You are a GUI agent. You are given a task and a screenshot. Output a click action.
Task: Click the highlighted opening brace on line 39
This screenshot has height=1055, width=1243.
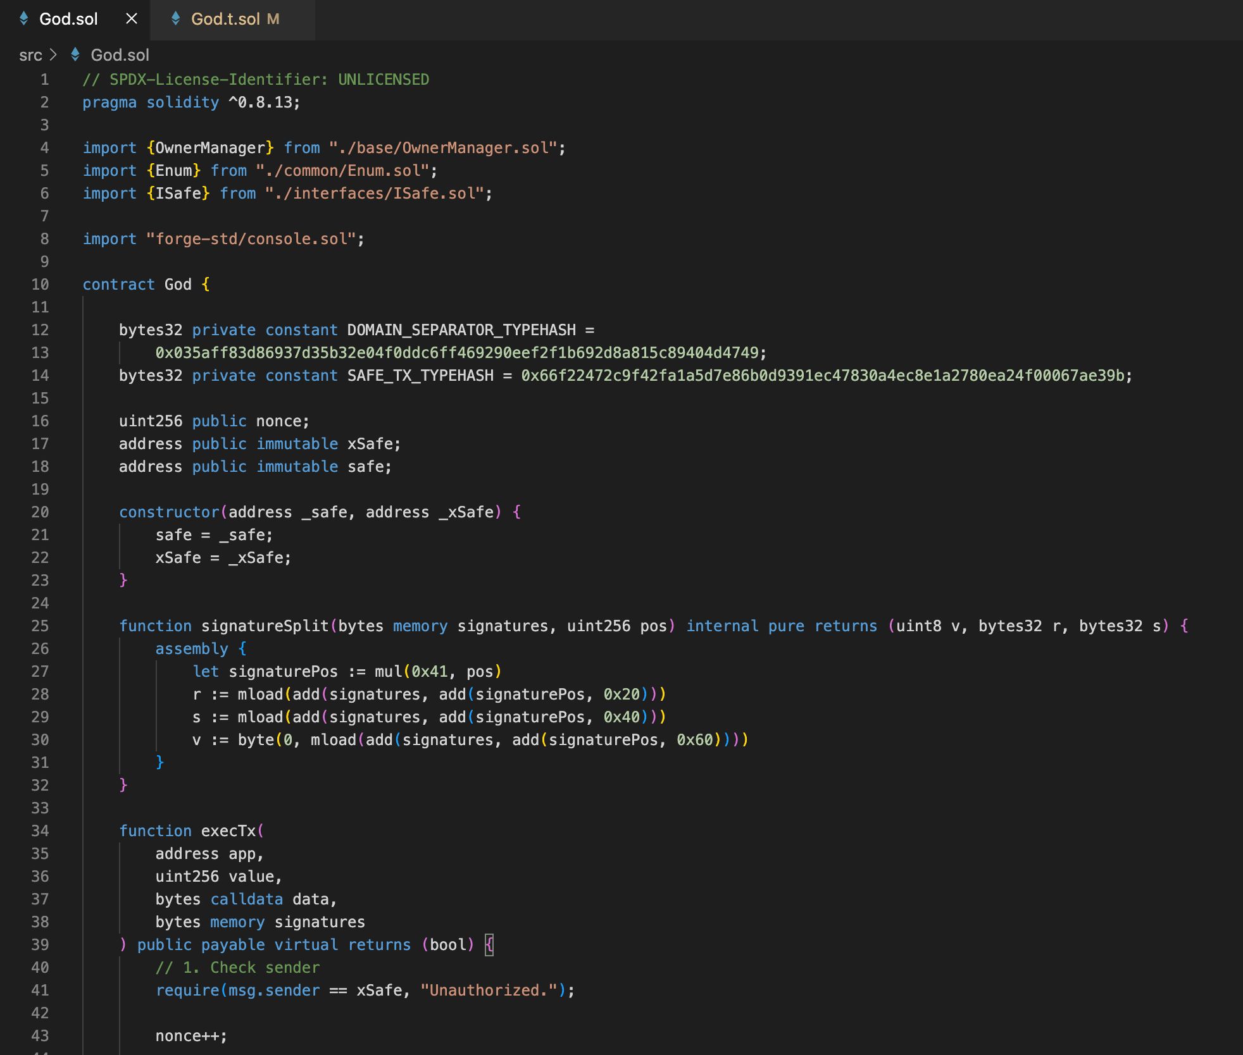(489, 945)
